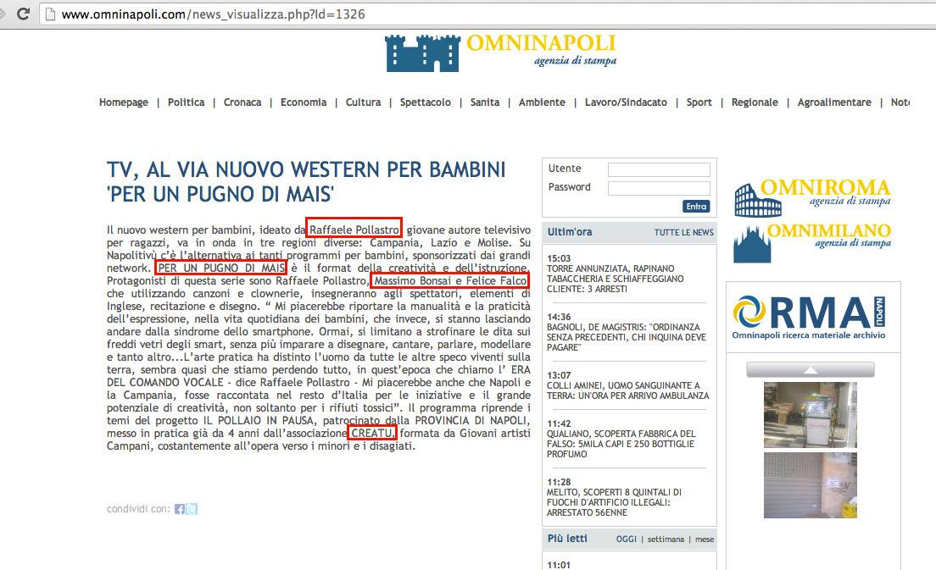
Task: Click 'Massimo Bonsai e Felice Falco' text
Action: pos(451,280)
